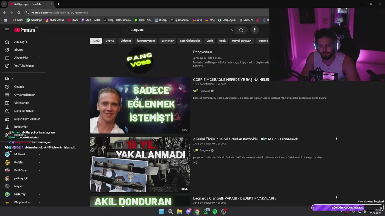
Task: Open WhatsApp from taskbar
Action: [x=206, y=211]
